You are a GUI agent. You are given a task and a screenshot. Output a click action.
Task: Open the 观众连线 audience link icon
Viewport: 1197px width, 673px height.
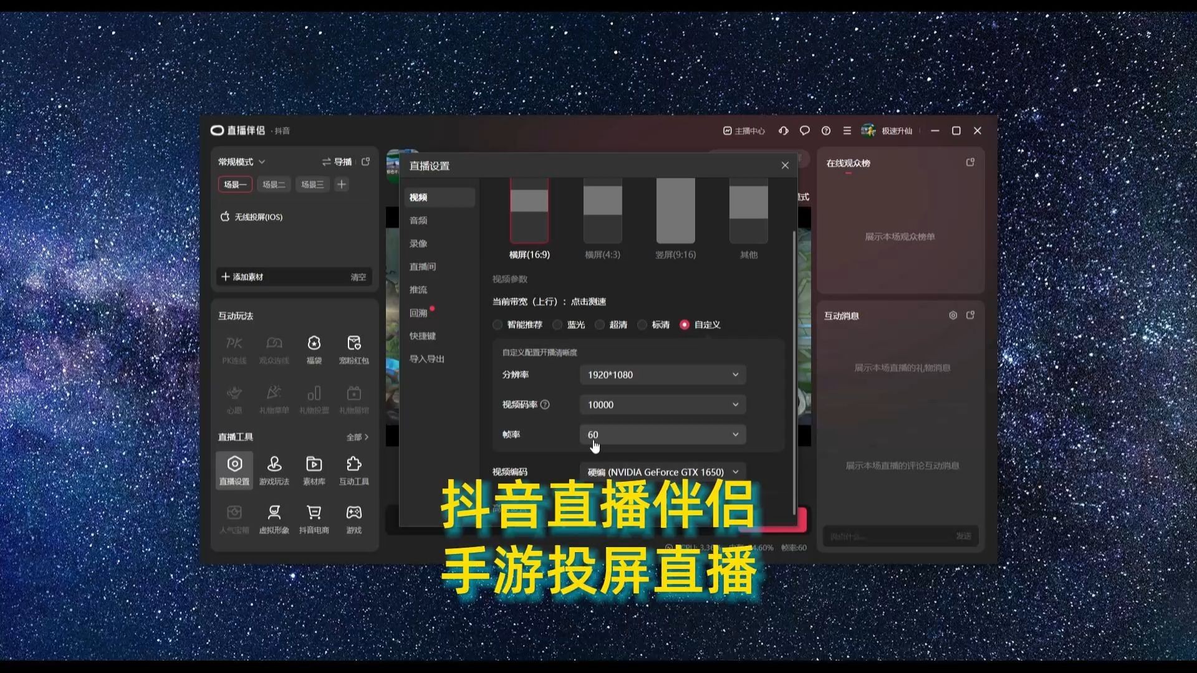point(274,350)
